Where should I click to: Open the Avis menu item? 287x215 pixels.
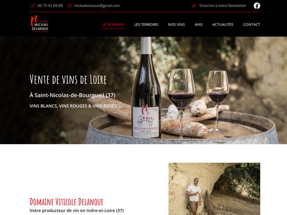click(x=199, y=25)
